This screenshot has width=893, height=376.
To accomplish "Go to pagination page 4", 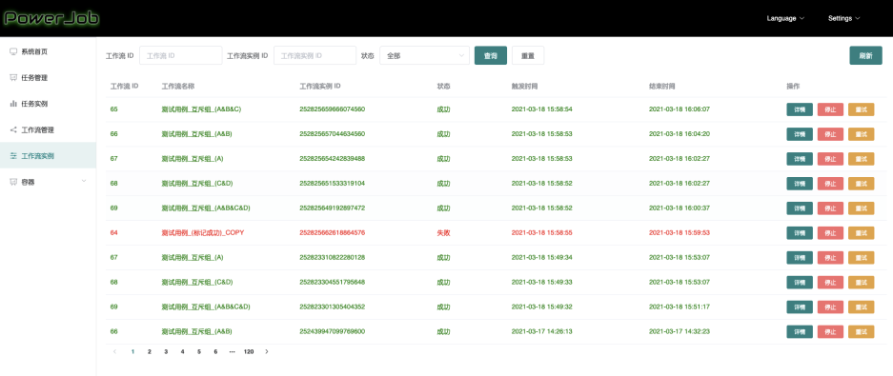I will (182, 352).
